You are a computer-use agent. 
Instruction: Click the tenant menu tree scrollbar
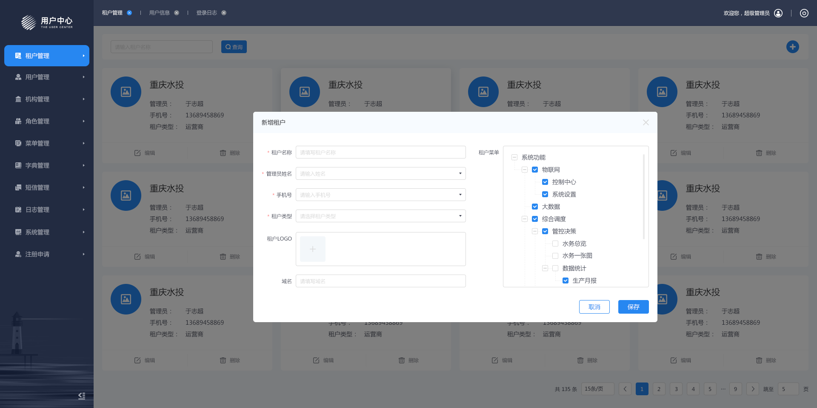(643, 196)
